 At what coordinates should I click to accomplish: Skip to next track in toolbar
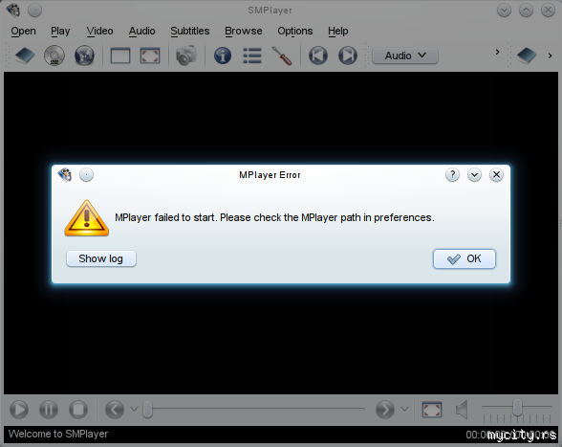348,56
